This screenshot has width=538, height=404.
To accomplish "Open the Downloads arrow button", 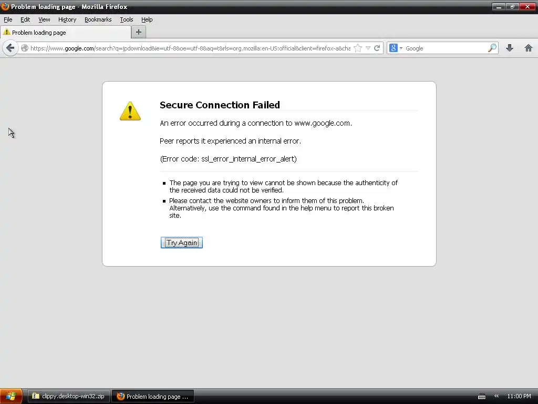I will pos(510,48).
